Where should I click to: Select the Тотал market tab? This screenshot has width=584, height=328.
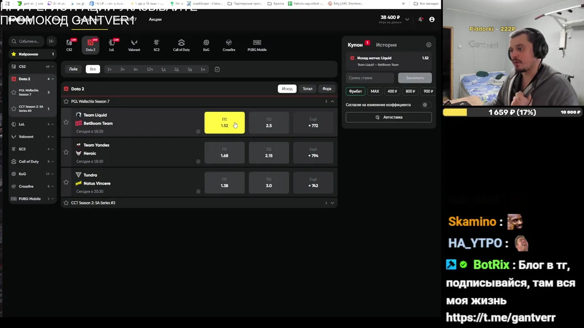coord(308,89)
